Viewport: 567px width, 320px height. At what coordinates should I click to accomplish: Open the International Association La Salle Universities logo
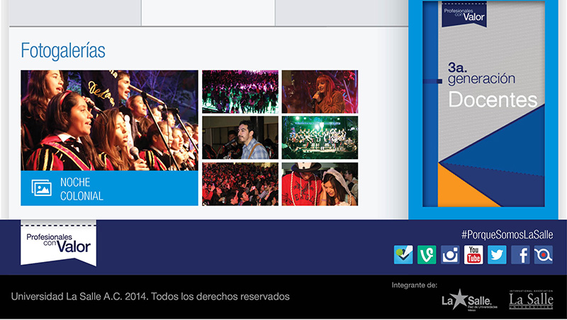click(x=531, y=300)
